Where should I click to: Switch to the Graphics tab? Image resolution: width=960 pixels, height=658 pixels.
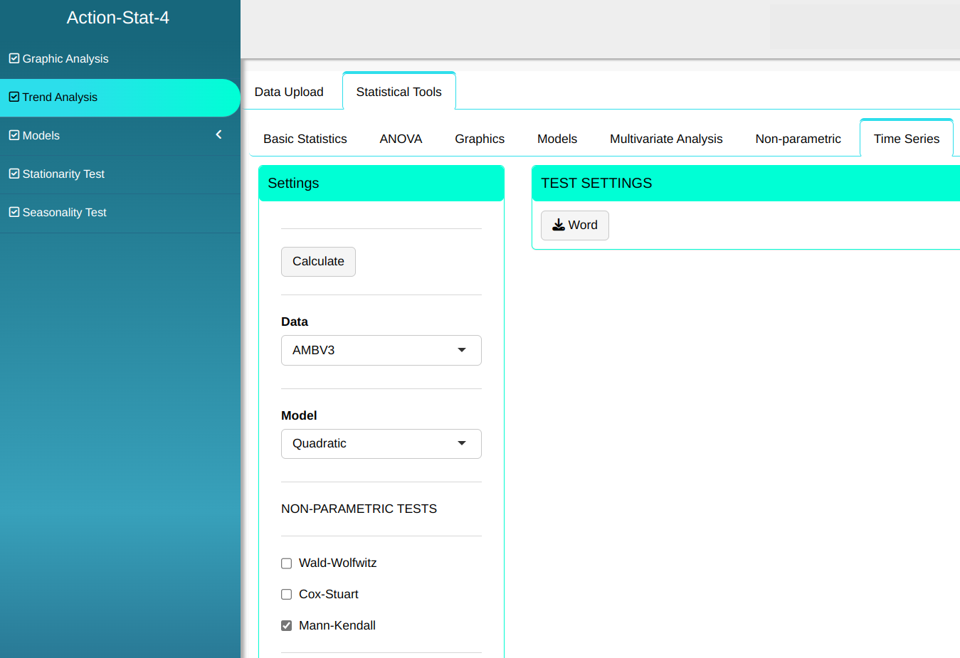click(x=480, y=139)
